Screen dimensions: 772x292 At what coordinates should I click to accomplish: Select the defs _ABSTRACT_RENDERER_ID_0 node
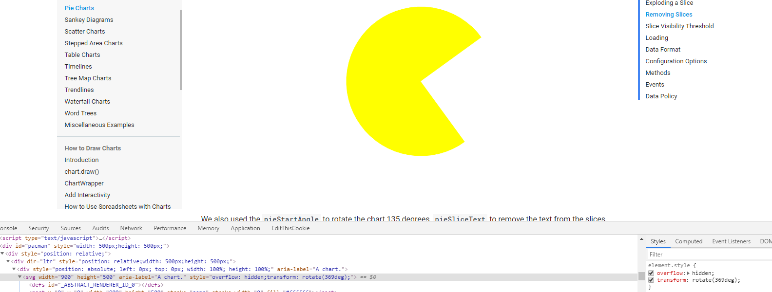coord(96,285)
